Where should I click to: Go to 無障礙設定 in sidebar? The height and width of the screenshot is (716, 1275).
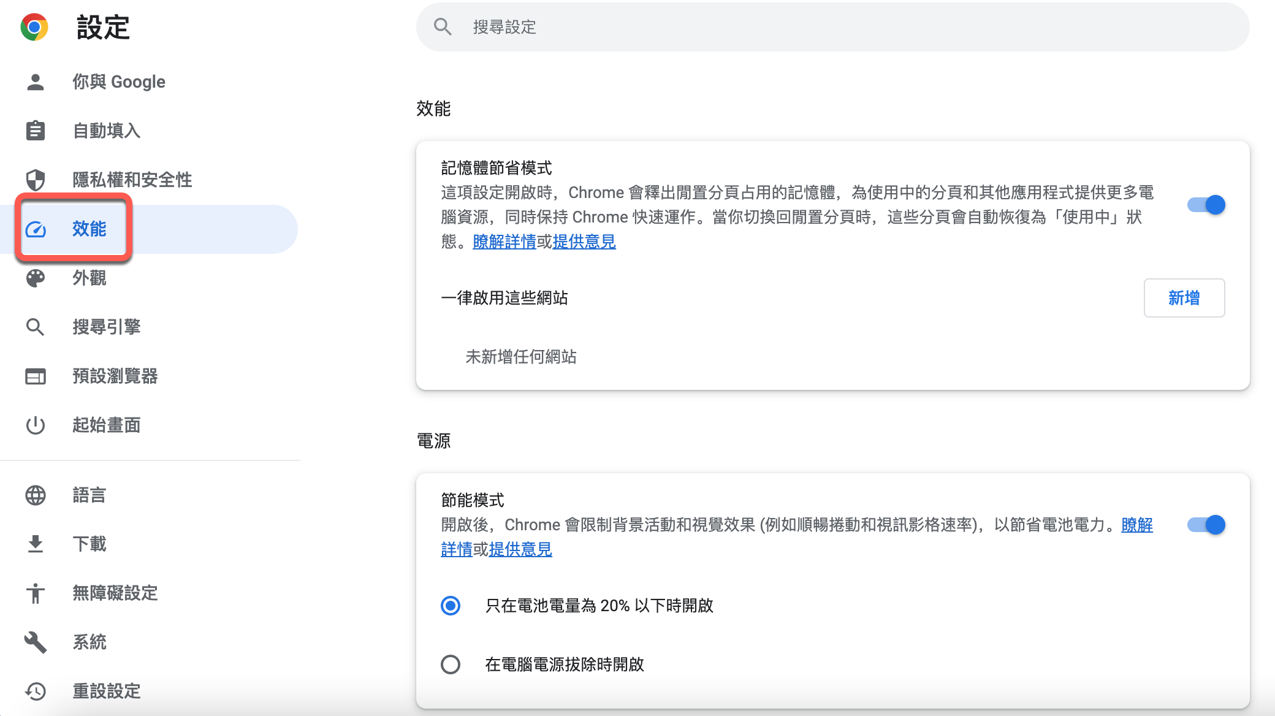[115, 593]
